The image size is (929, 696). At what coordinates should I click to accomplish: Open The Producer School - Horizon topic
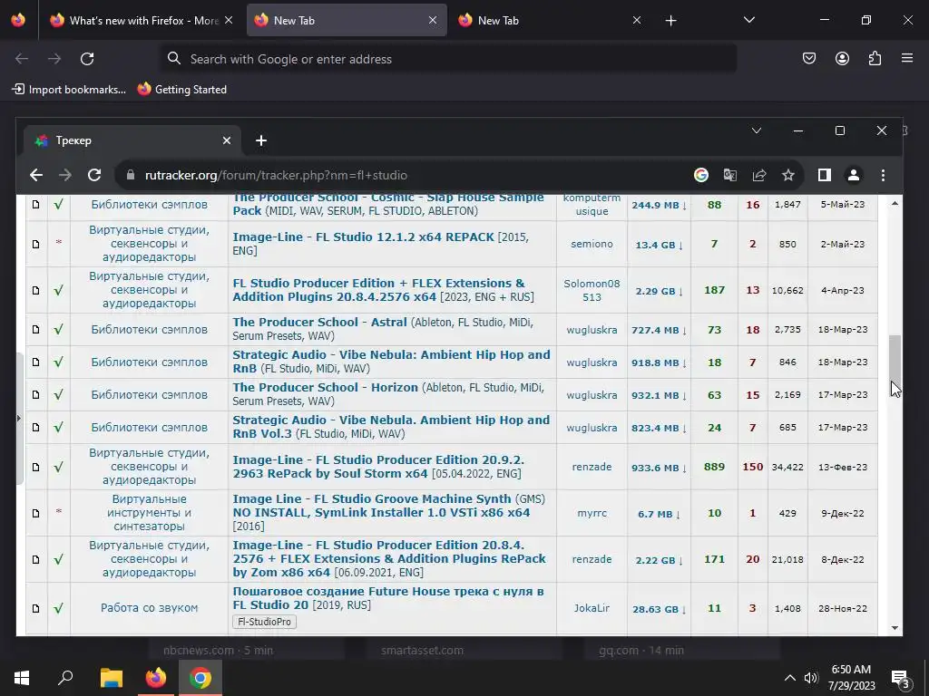[326, 388]
